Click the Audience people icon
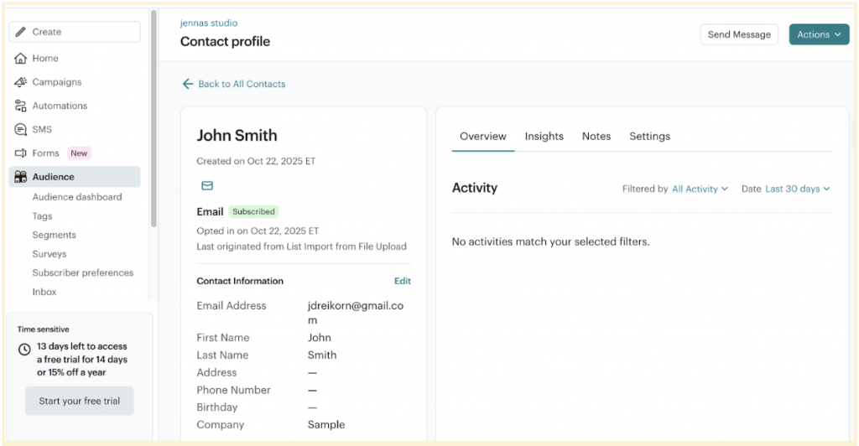 point(20,177)
